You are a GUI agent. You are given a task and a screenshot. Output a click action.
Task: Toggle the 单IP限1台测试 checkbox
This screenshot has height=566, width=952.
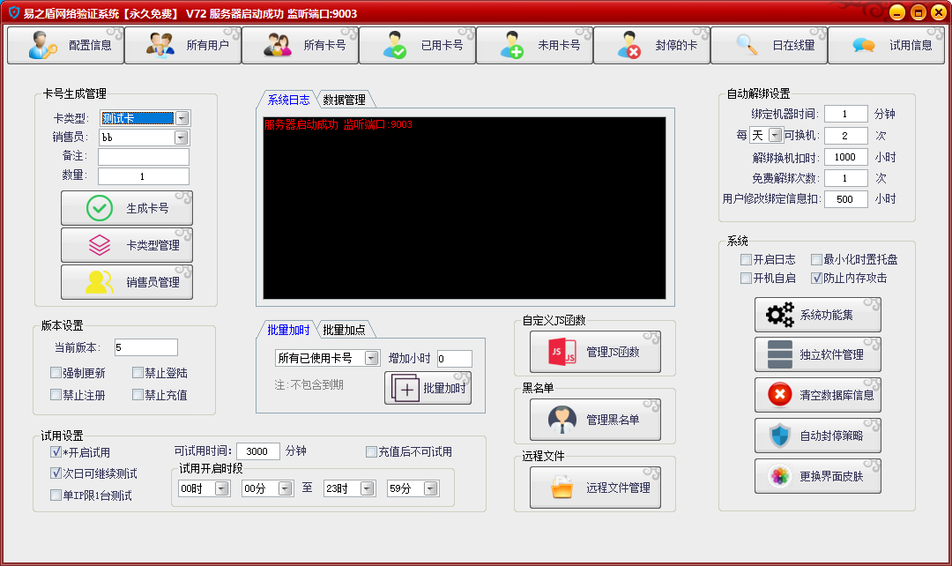click(x=56, y=495)
